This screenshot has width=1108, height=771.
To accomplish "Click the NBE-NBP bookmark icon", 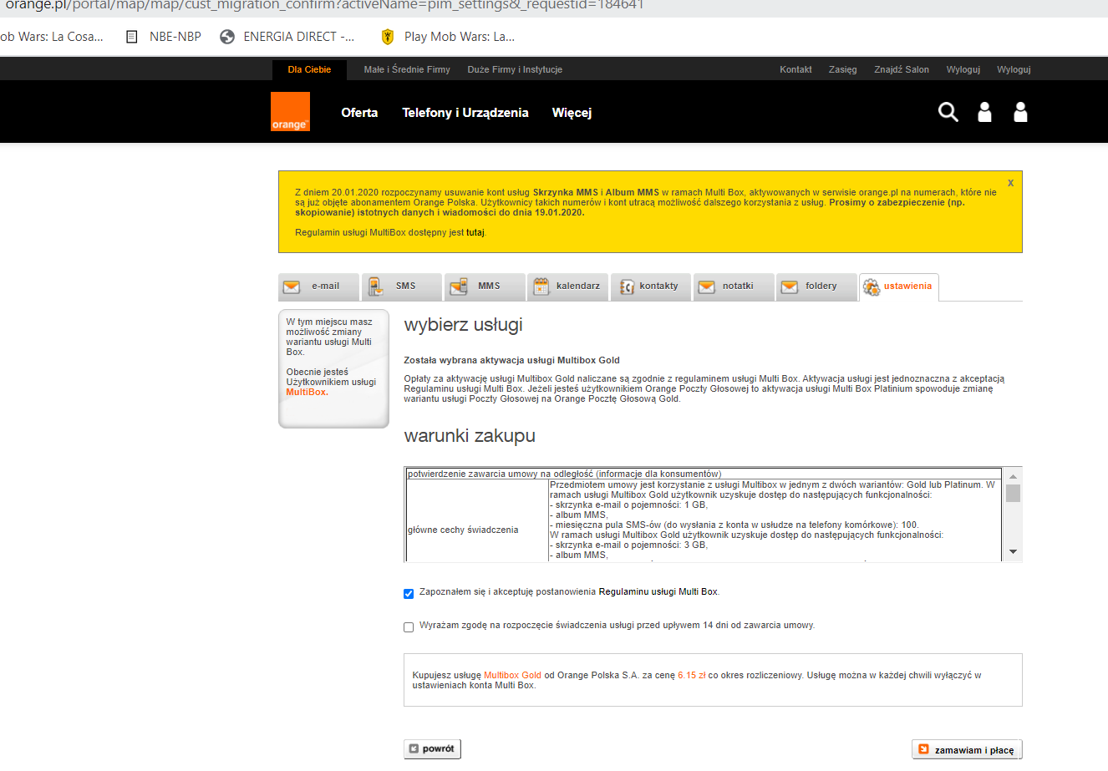I will (131, 37).
